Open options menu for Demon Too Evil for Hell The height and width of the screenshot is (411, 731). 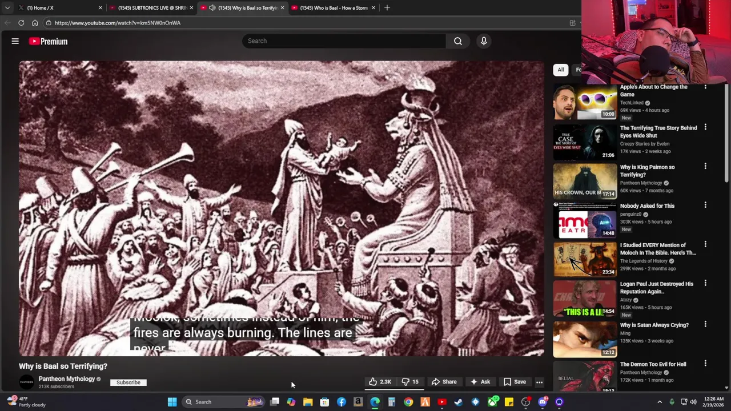(x=705, y=363)
